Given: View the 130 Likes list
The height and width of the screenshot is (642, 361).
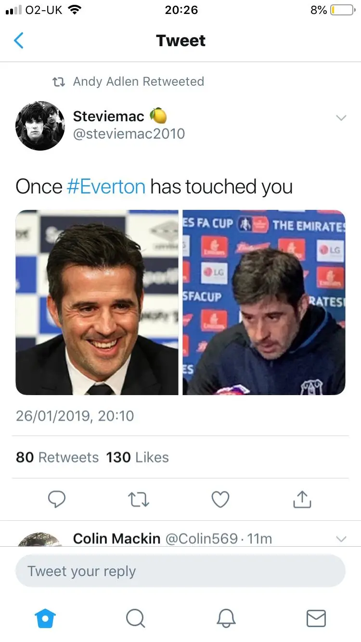Looking at the screenshot, I should (x=137, y=457).
